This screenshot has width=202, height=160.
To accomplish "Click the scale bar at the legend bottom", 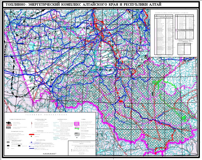I will (x=49, y=153).
